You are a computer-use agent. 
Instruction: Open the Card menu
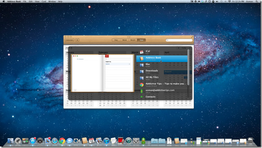[44, 1]
